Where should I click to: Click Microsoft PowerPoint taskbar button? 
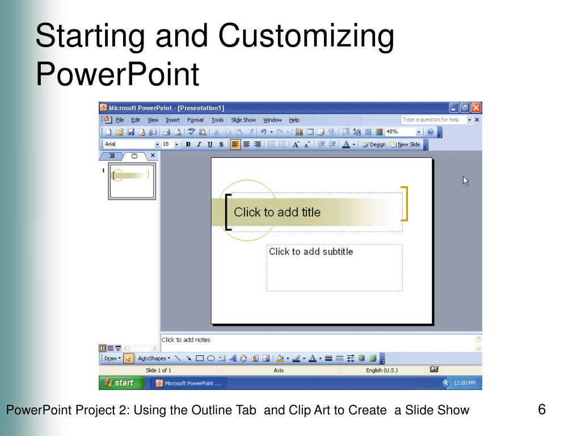[x=188, y=383]
